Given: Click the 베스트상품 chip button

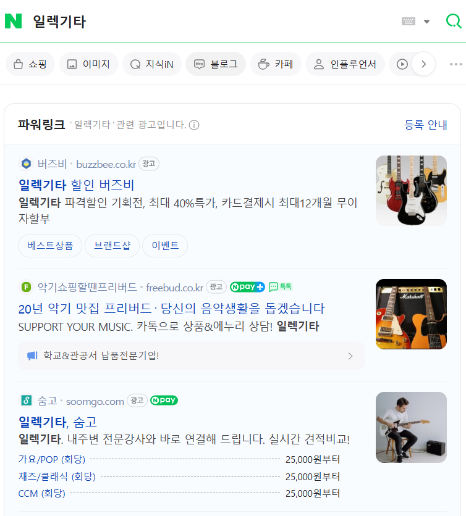Looking at the screenshot, I should pos(50,246).
